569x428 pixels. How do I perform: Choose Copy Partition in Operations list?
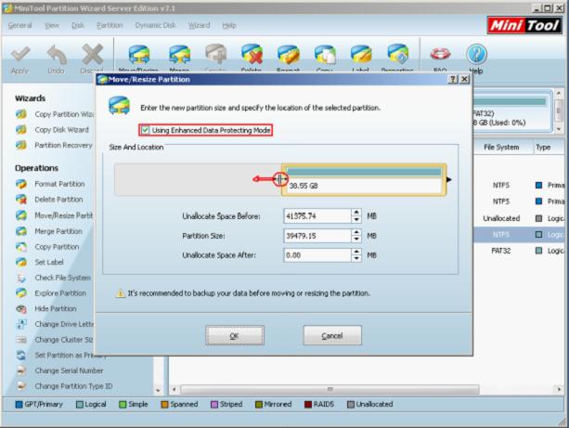pyautogui.click(x=47, y=247)
